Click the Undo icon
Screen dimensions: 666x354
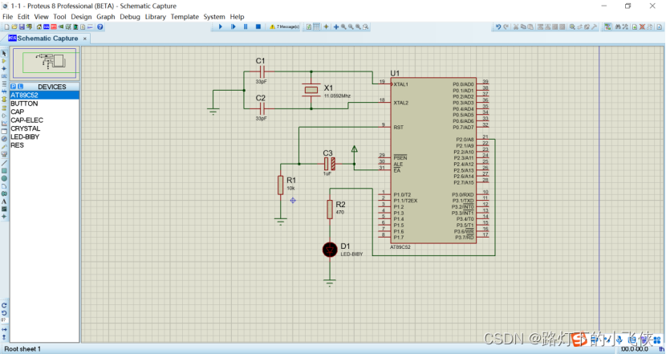click(498, 26)
